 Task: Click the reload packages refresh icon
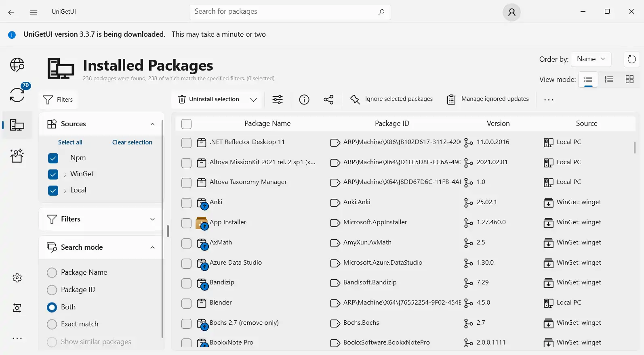pos(631,60)
